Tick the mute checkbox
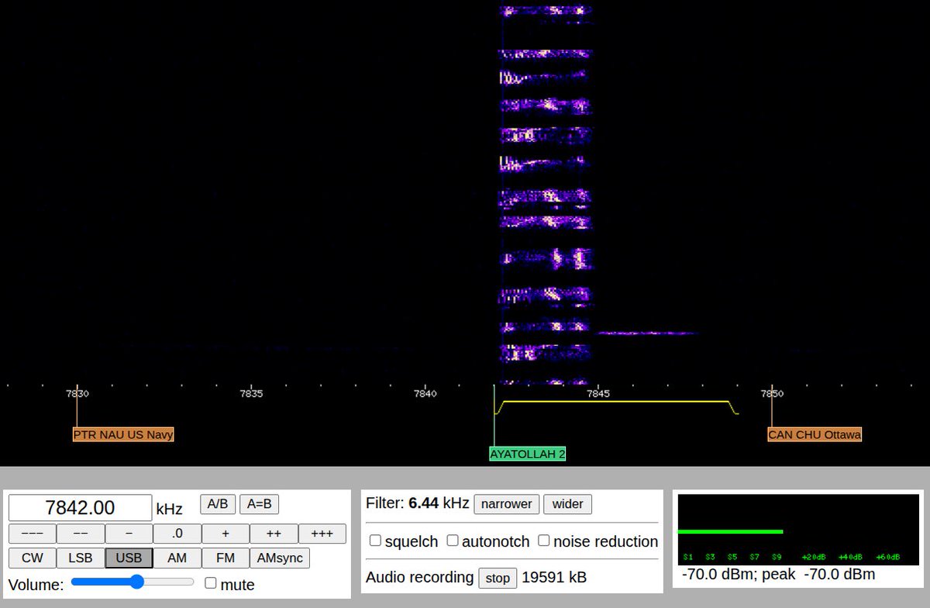This screenshot has width=930, height=608. [210, 583]
